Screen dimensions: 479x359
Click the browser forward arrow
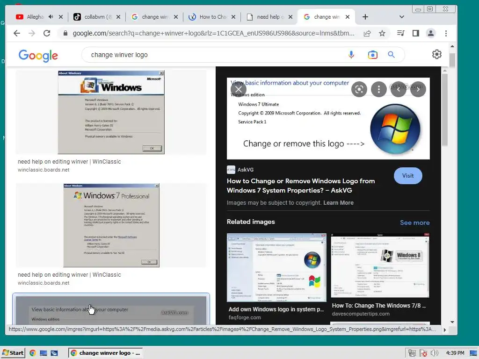click(32, 33)
